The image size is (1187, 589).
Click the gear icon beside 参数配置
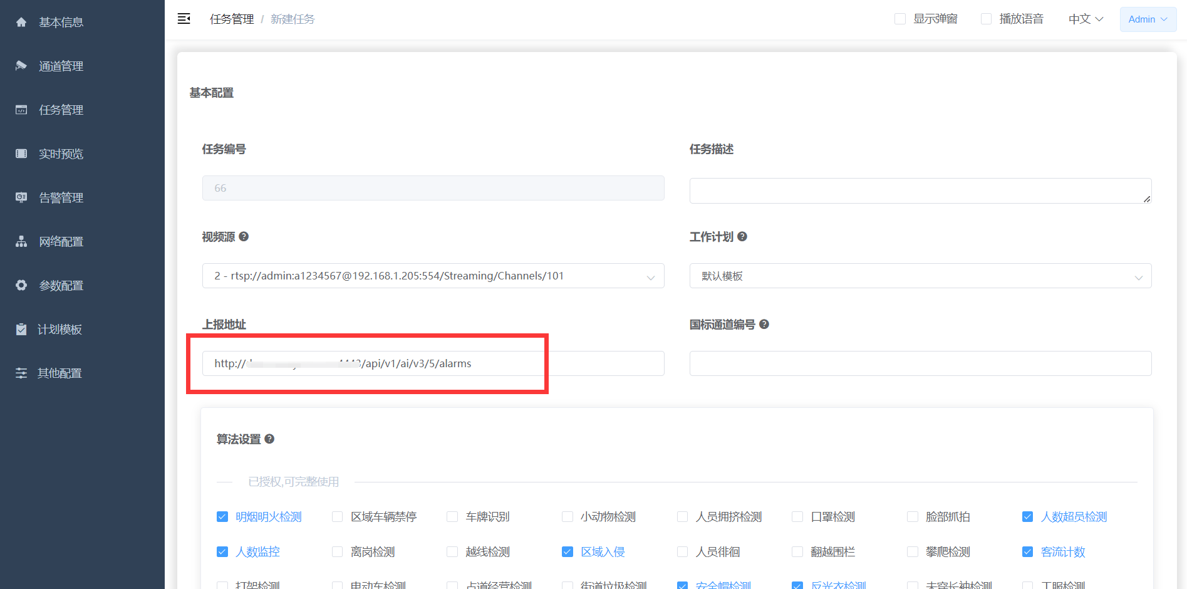(21, 285)
